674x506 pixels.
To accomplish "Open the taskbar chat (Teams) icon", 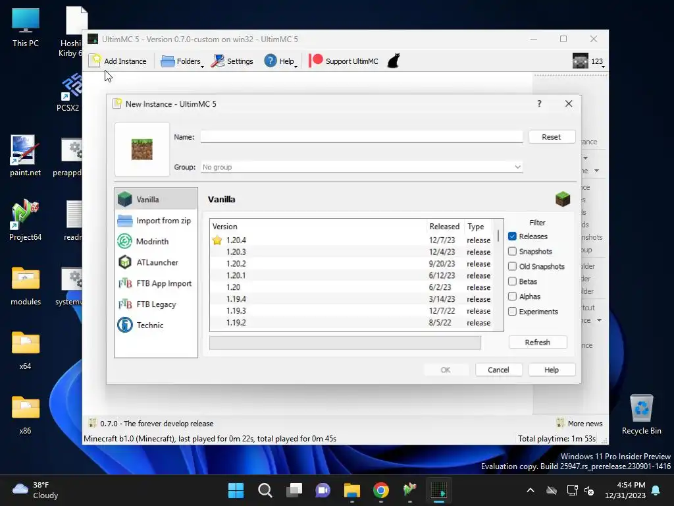I will pos(323,490).
